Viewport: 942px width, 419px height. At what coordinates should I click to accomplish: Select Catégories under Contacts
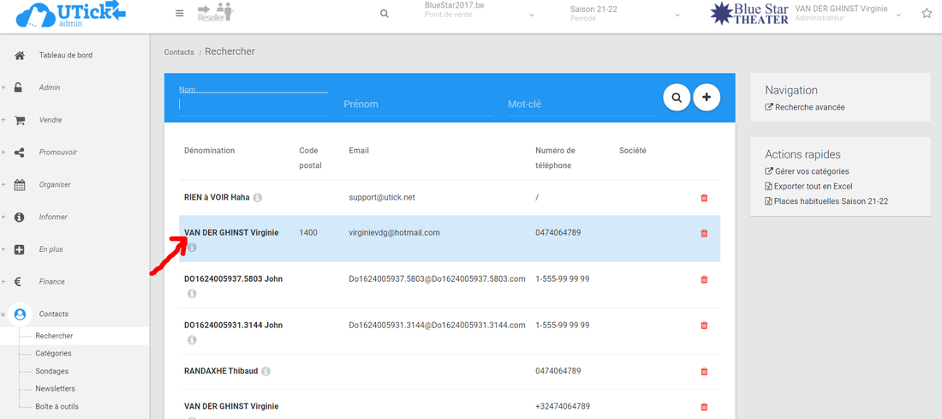(53, 353)
